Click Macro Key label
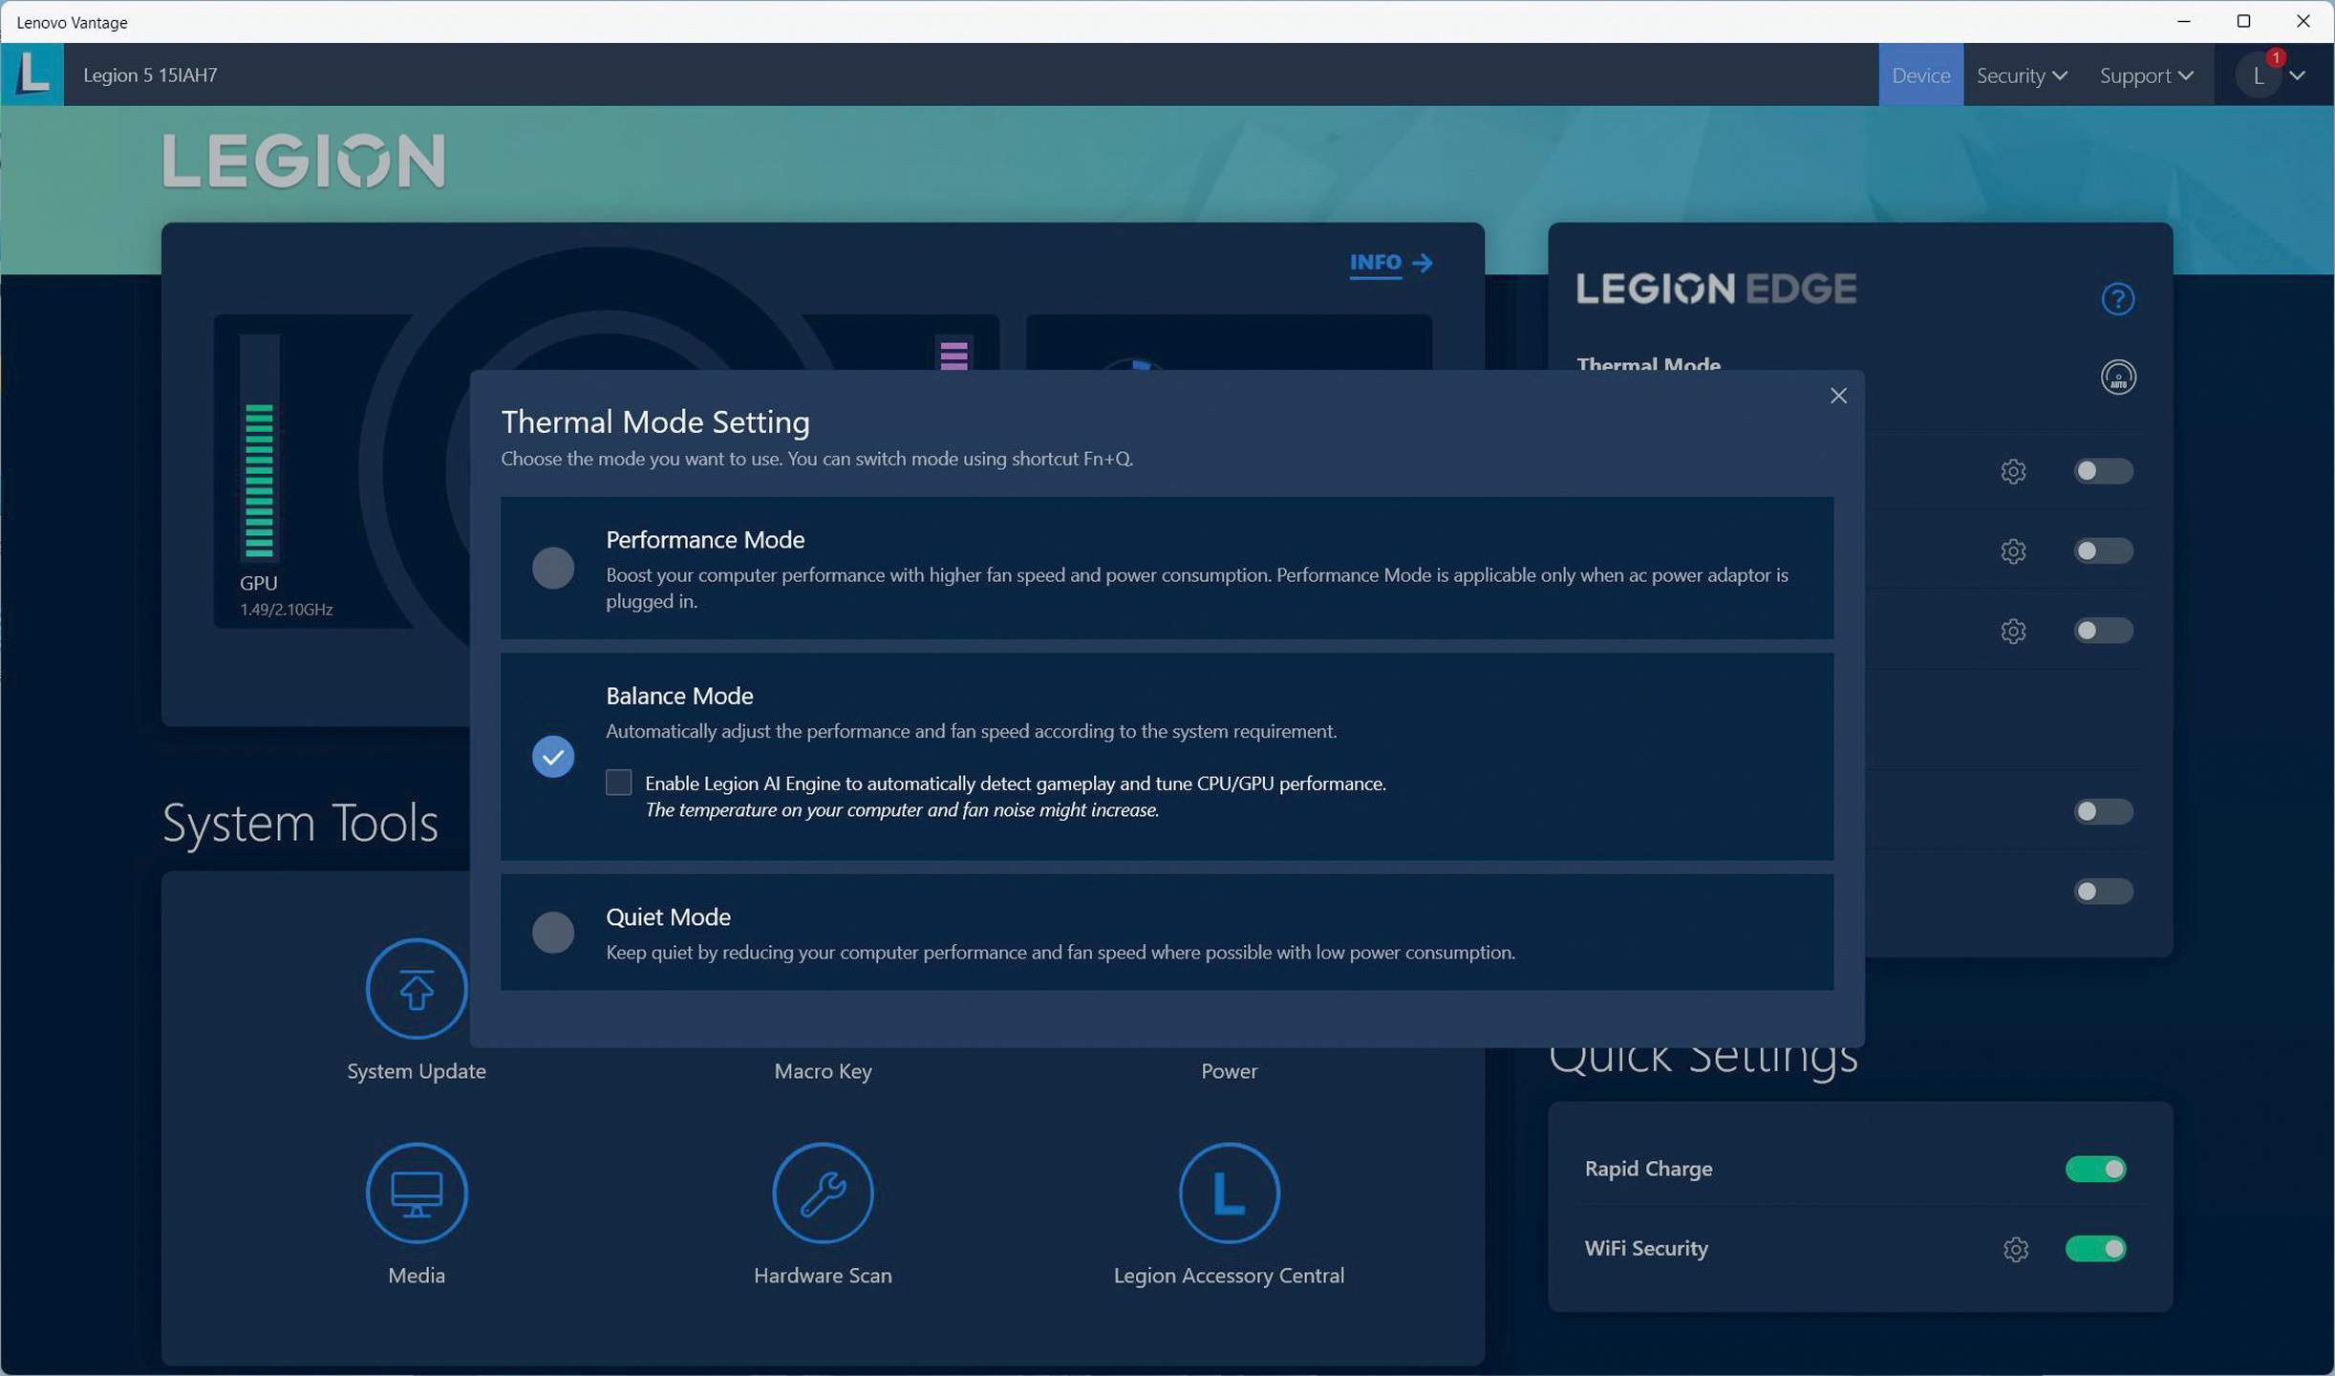 click(823, 1071)
